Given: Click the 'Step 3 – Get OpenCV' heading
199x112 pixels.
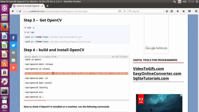Looking at the screenshot, I should coord(43,20).
